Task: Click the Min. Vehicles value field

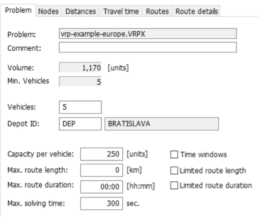Action: [x=80, y=81]
